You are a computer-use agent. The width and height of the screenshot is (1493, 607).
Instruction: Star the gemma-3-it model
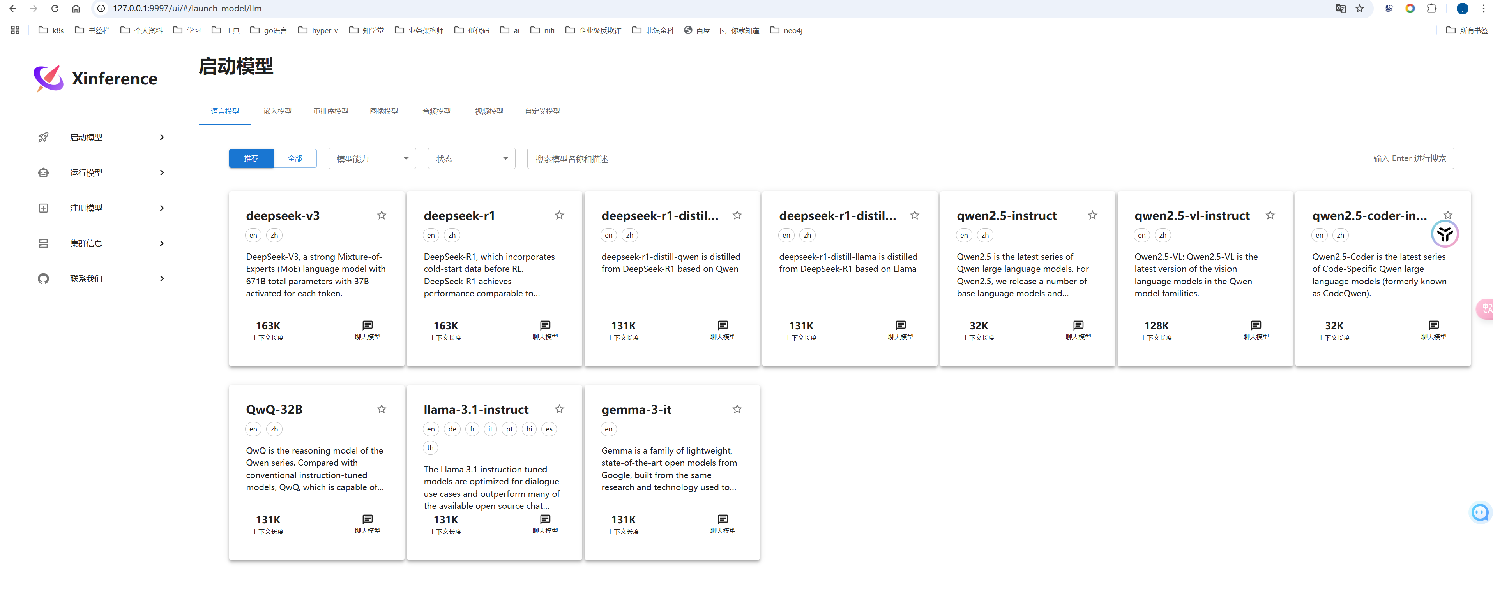[737, 409]
